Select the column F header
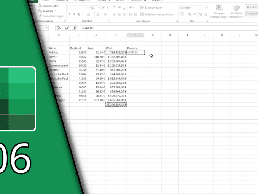Screen dimensions: 258x194 tap(135, 35)
